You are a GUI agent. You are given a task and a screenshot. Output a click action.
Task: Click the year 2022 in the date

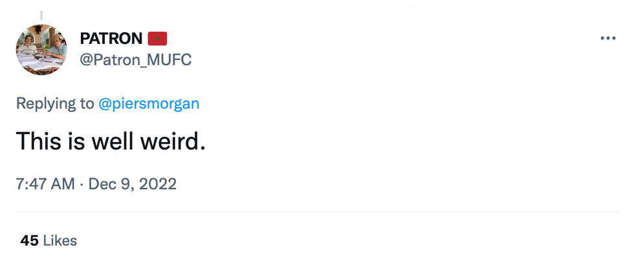[158, 184]
